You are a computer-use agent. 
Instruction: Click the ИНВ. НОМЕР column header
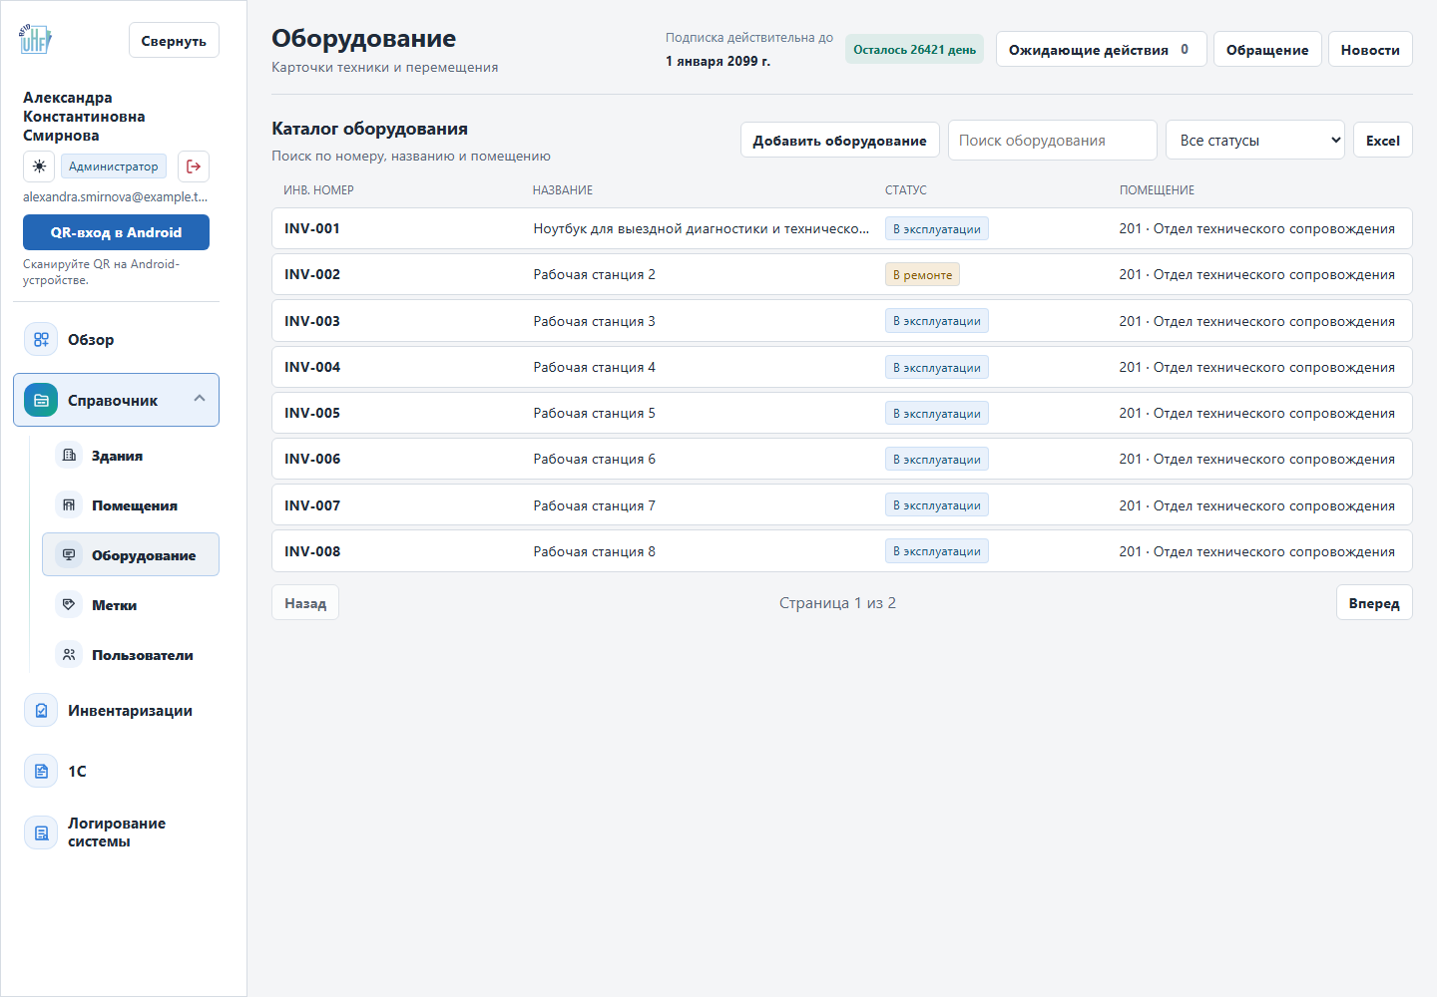pyautogui.click(x=318, y=190)
